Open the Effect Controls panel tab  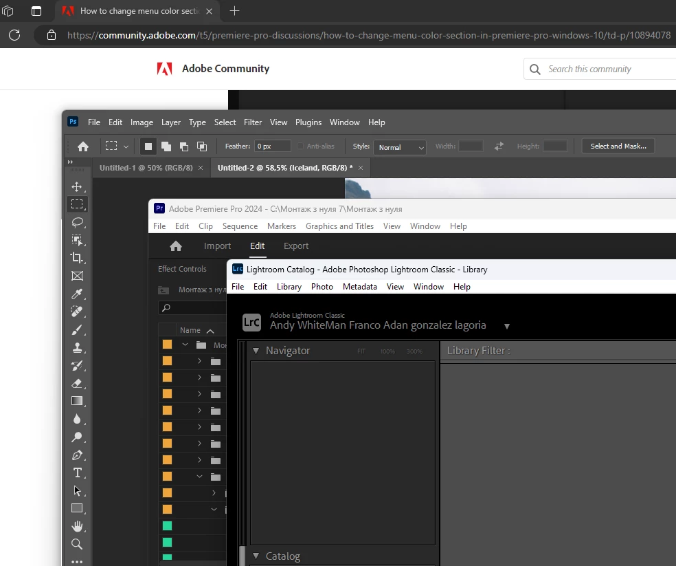click(182, 269)
